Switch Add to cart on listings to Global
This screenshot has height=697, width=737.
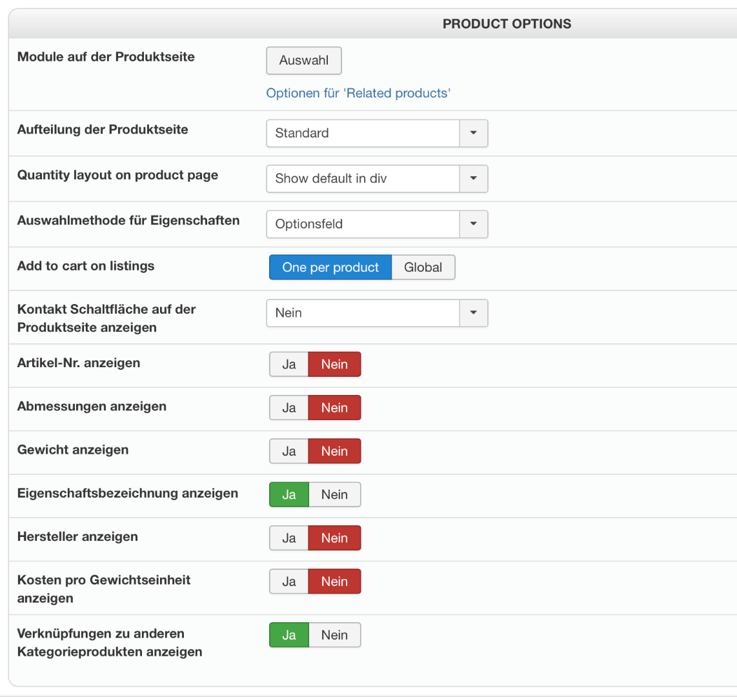[423, 268]
